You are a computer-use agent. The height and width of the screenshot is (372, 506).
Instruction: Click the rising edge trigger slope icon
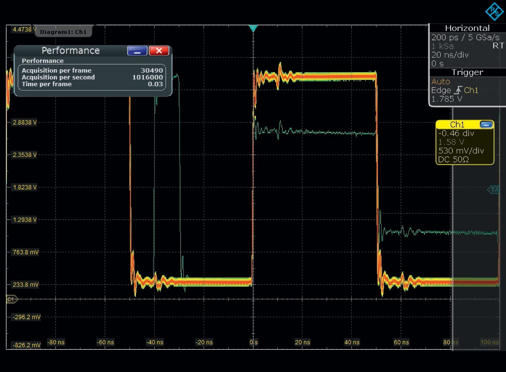pos(458,90)
